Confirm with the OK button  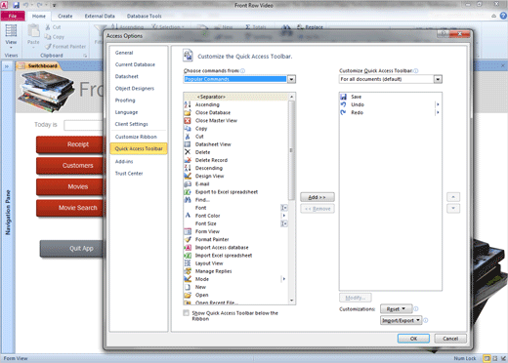[x=413, y=339]
